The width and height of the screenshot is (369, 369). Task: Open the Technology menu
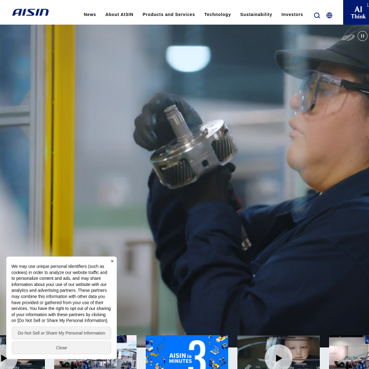coord(218,15)
